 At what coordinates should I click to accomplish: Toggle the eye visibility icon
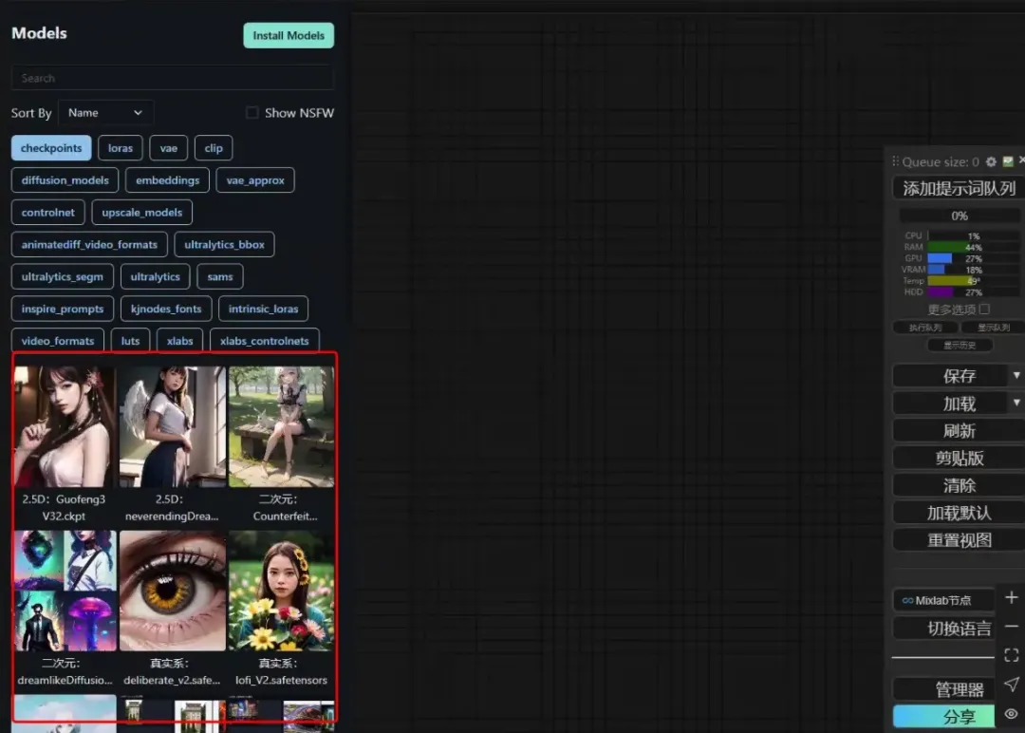(1012, 714)
